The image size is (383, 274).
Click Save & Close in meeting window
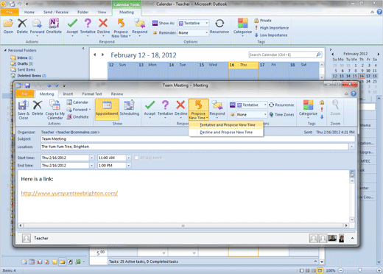tap(24, 110)
